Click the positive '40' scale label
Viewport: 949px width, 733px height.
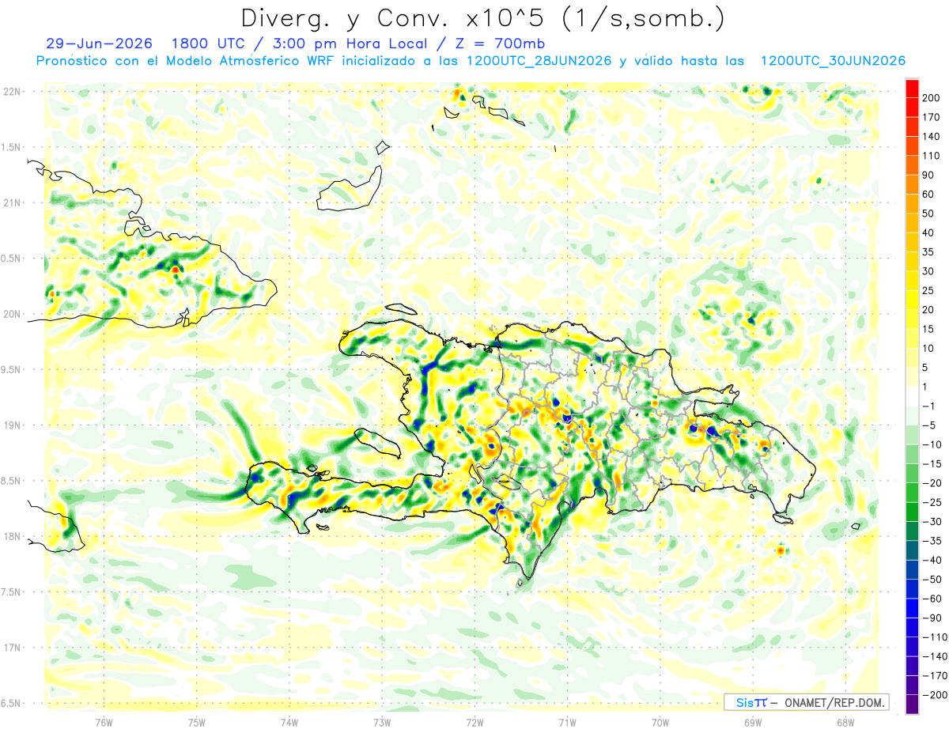click(928, 232)
